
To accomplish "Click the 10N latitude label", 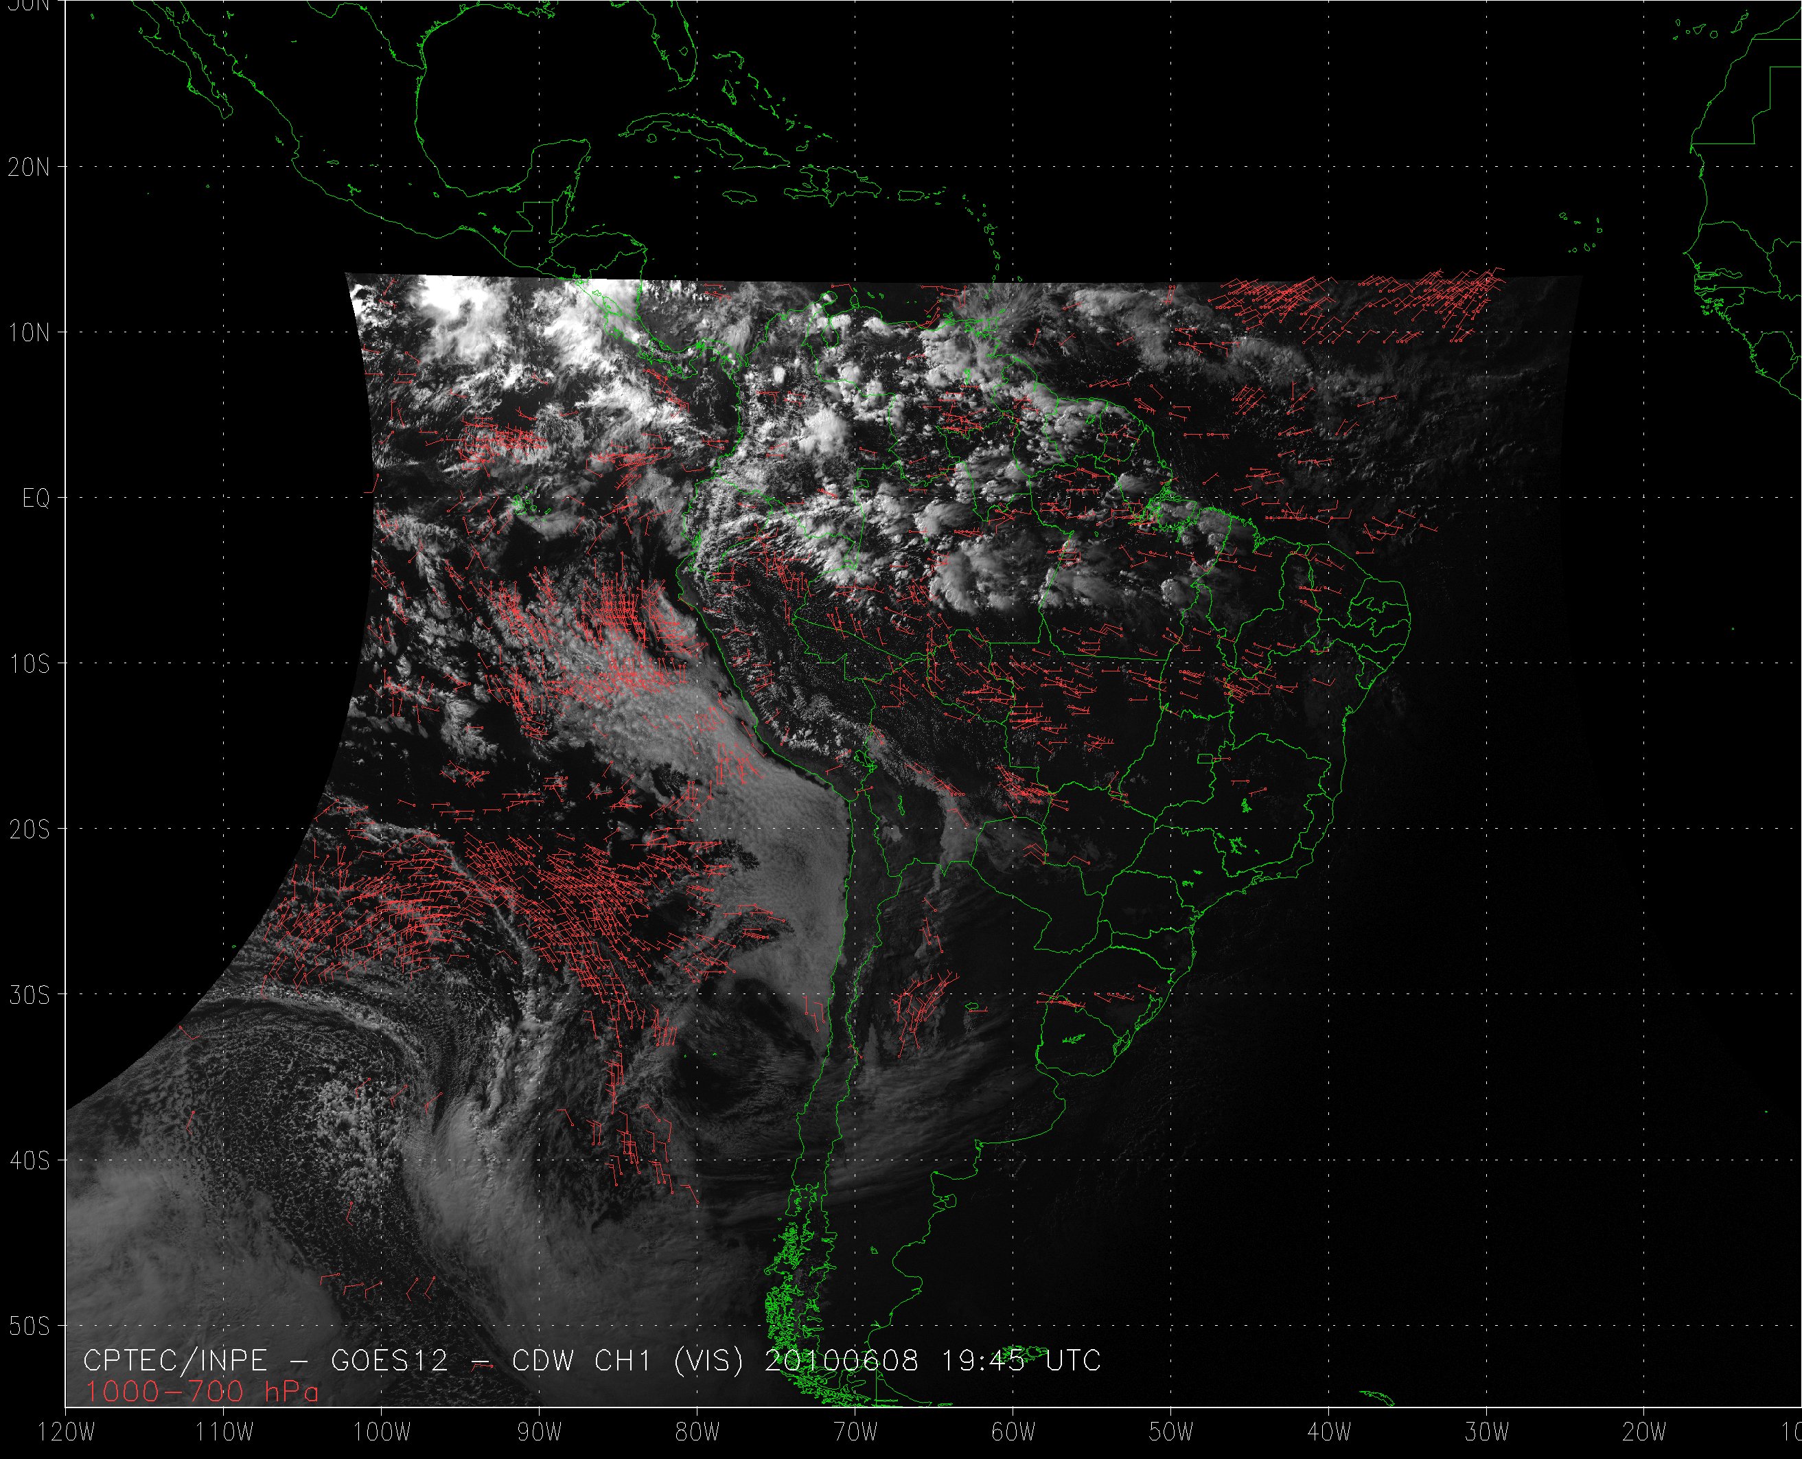I will pyautogui.click(x=29, y=333).
